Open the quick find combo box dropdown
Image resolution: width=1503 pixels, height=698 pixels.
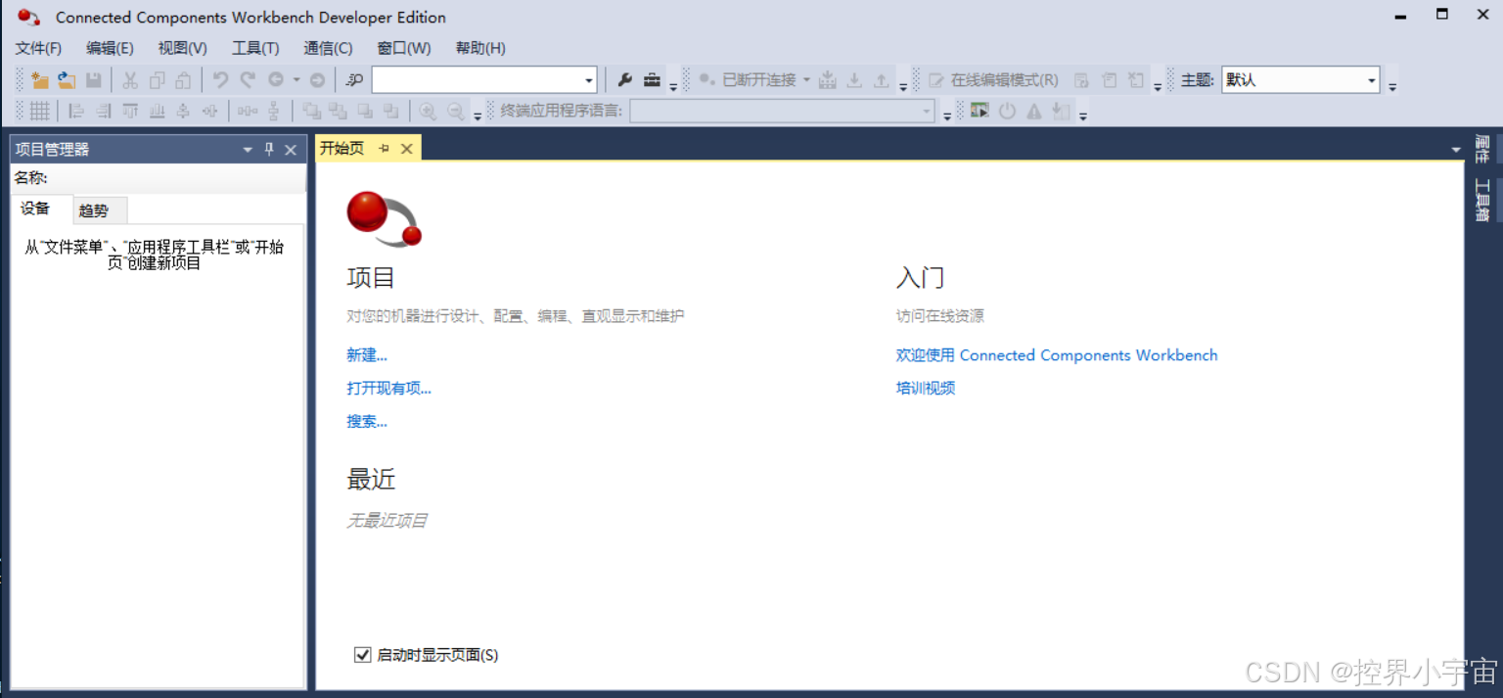pyautogui.click(x=589, y=80)
